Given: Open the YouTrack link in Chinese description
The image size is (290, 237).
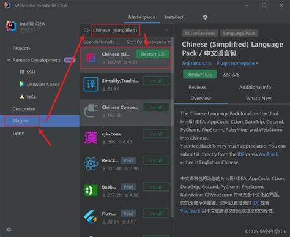Looking at the screenshot, I should 190,211.
